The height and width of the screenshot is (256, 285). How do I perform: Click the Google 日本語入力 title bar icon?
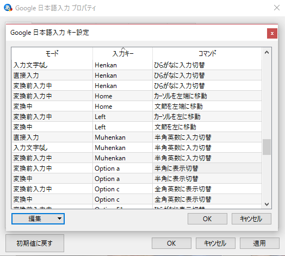coord(8,8)
